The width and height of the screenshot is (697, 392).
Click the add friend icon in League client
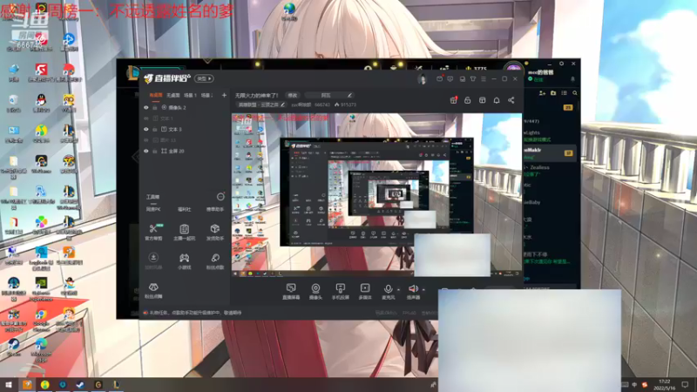click(542, 93)
